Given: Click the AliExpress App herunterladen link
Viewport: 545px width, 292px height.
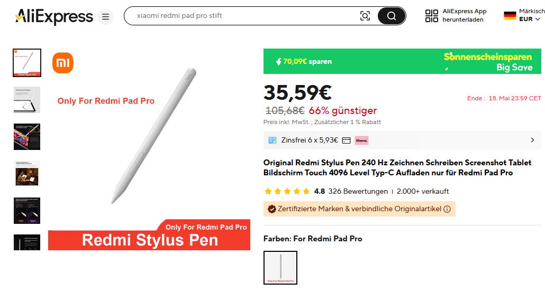Looking at the screenshot, I should (x=464, y=16).
